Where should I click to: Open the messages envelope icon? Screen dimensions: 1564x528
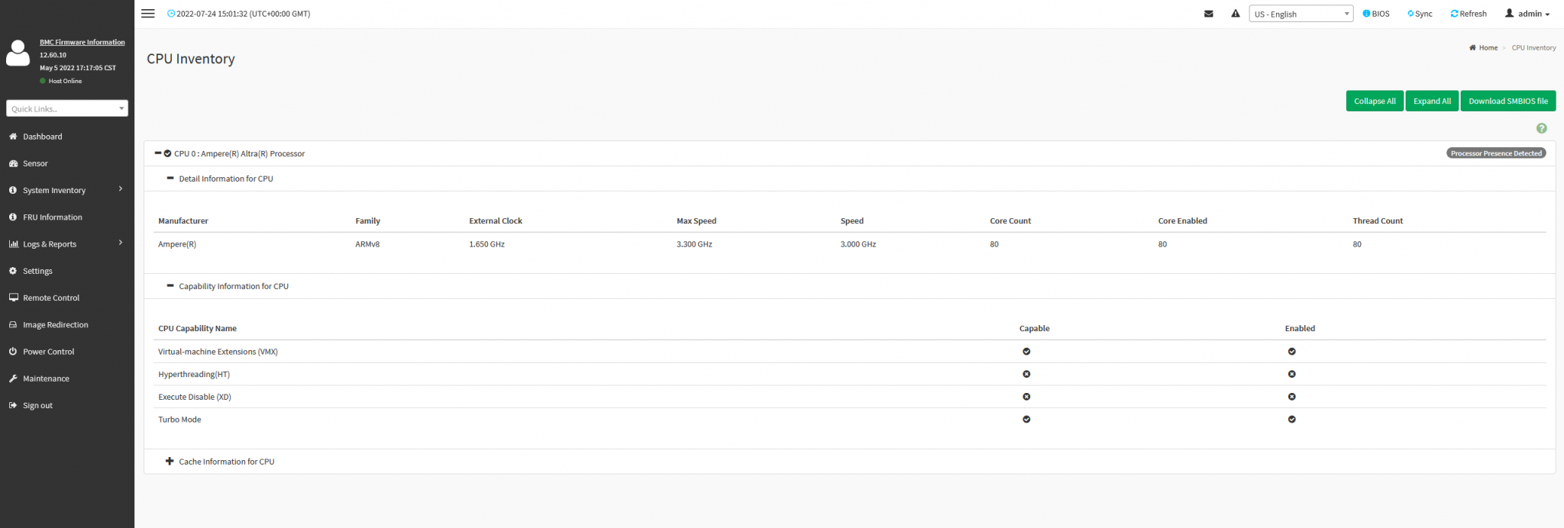click(x=1209, y=14)
